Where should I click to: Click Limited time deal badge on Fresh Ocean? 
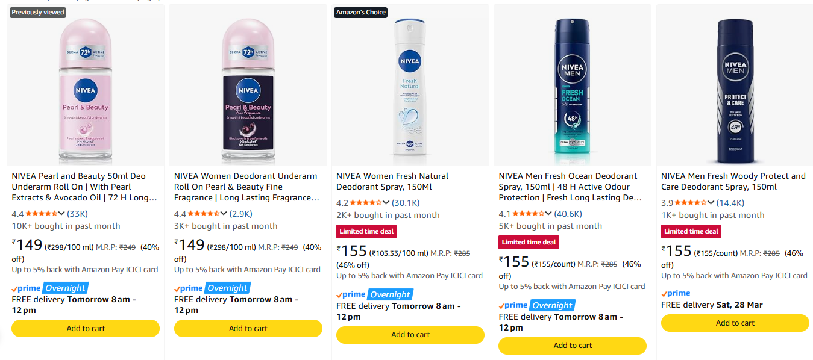529,242
